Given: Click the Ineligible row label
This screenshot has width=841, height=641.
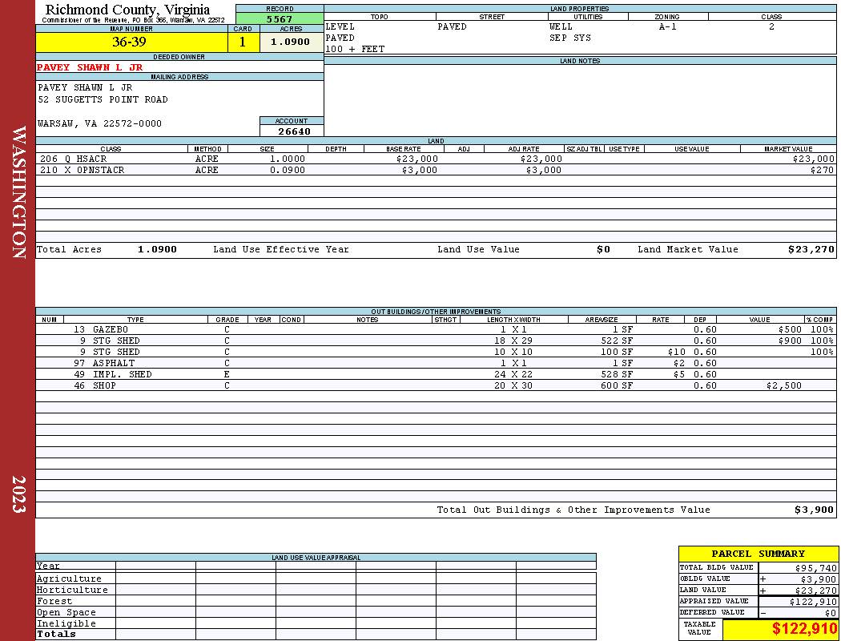Looking at the screenshot, I should (x=66, y=624).
